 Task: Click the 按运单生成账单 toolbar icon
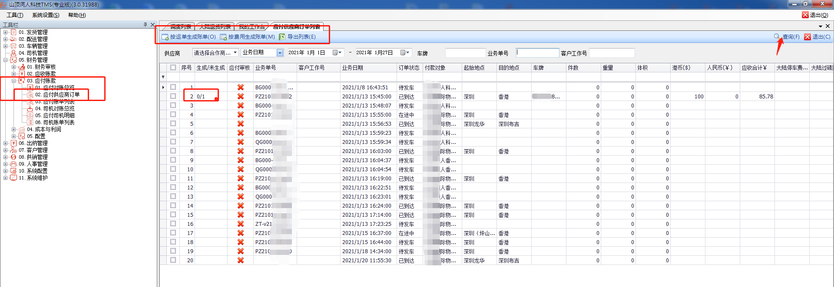tap(165, 37)
